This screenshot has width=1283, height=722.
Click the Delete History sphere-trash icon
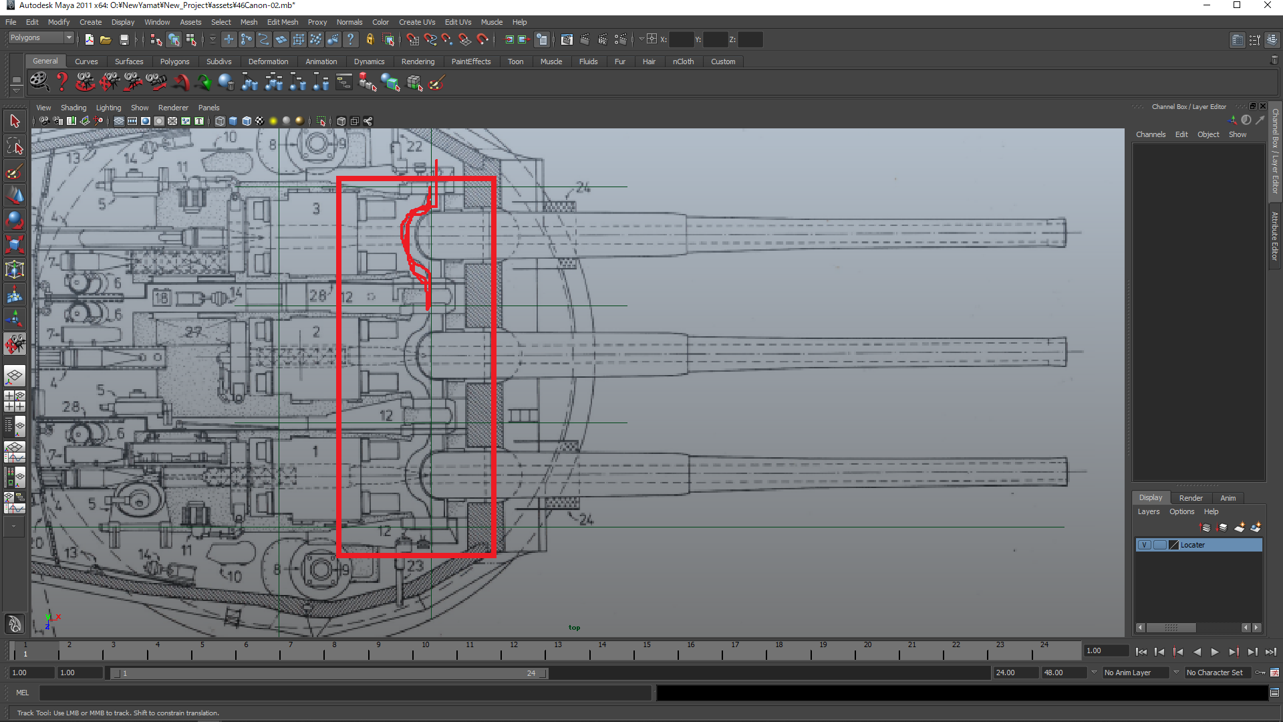[x=227, y=82]
